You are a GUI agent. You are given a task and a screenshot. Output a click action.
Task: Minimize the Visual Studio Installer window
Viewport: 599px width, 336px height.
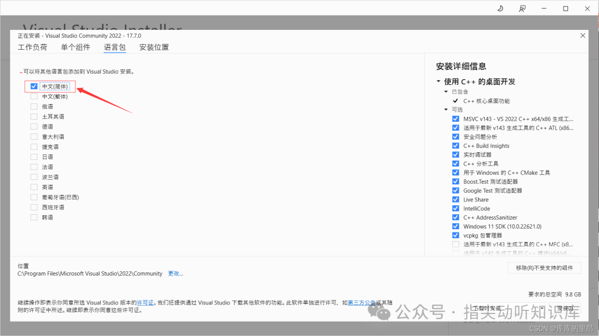(x=544, y=8)
